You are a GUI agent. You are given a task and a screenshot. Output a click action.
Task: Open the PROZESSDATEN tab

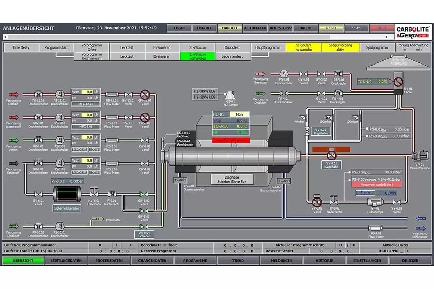(109, 261)
